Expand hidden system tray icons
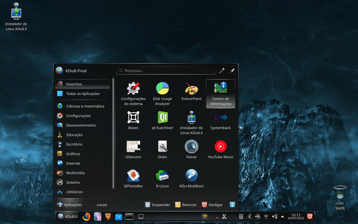Image resolution: width=358 pixels, height=224 pixels. pos(282,216)
